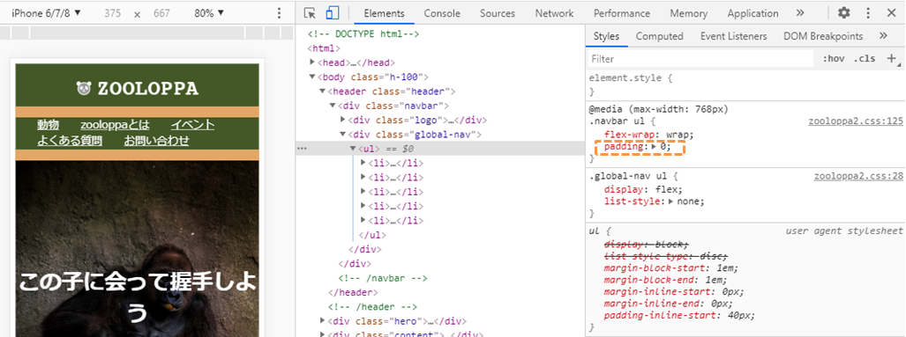Click the flex-wrap wrap declaration
Image resolution: width=906 pixels, height=337 pixels.
(x=649, y=135)
